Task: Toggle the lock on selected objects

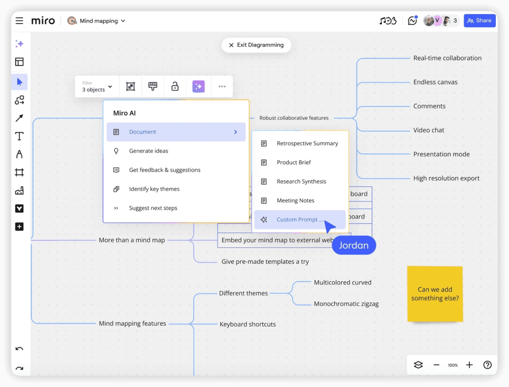Action: pos(175,86)
